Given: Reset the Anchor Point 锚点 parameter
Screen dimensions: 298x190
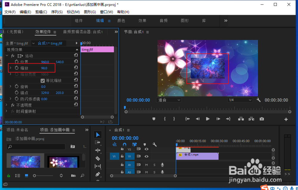Looking at the screenshot, I should pos(76,92).
